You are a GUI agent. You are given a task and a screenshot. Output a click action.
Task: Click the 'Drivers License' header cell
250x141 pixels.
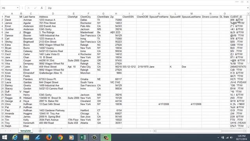click(210, 17)
